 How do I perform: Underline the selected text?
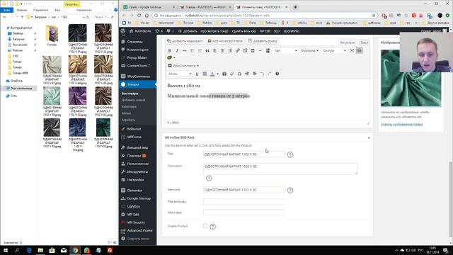coord(197,74)
